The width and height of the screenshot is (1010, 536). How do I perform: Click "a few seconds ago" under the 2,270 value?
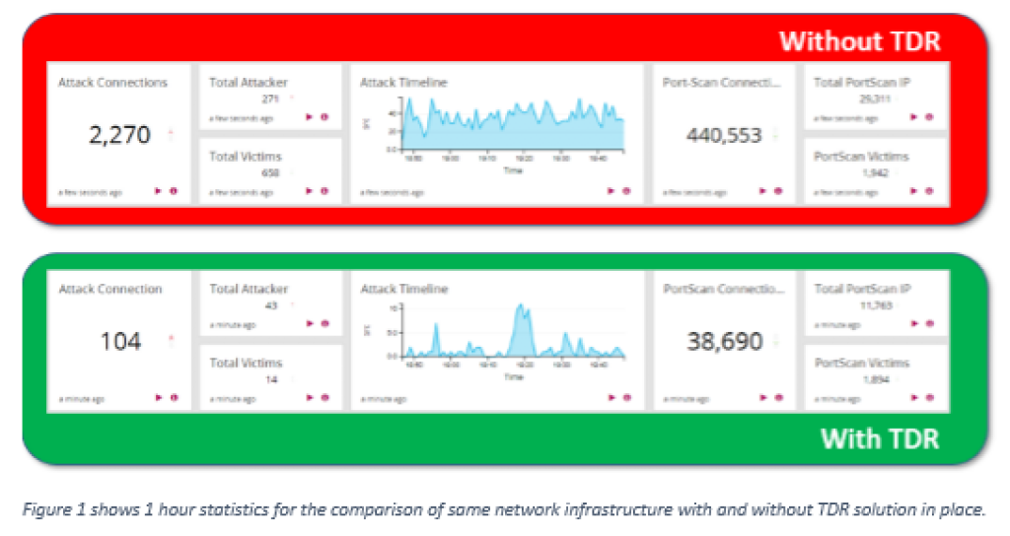click(90, 192)
